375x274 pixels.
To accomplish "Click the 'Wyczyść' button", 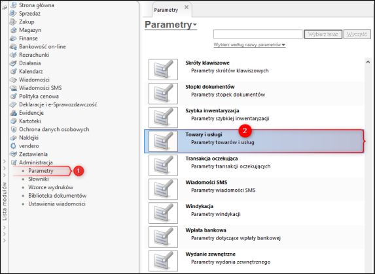I will pos(357,35).
